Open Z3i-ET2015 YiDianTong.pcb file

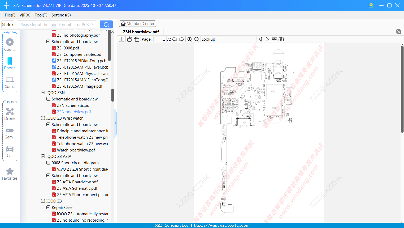(82, 61)
